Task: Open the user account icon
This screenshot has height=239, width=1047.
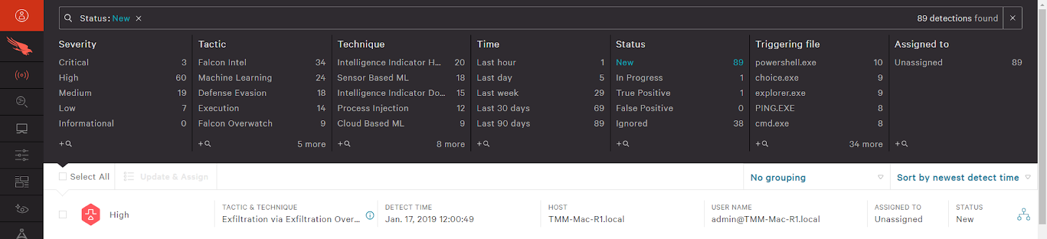Action: tap(22, 15)
